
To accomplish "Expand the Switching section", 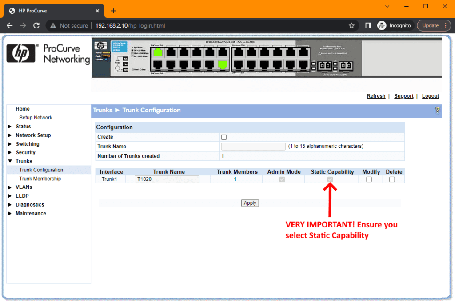I will tap(10, 144).
